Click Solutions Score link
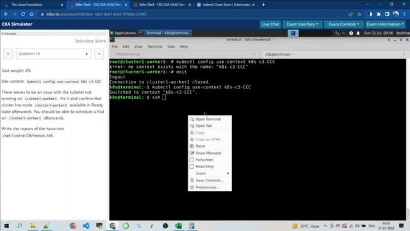 (x=90, y=41)
